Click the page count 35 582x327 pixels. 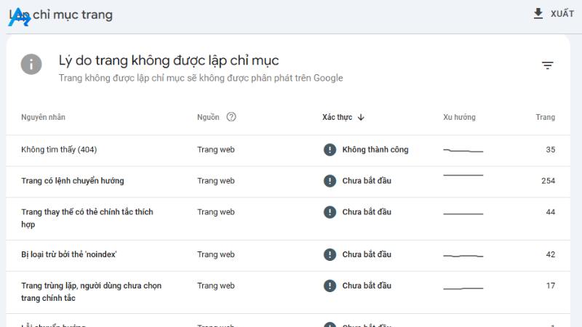click(x=551, y=150)
